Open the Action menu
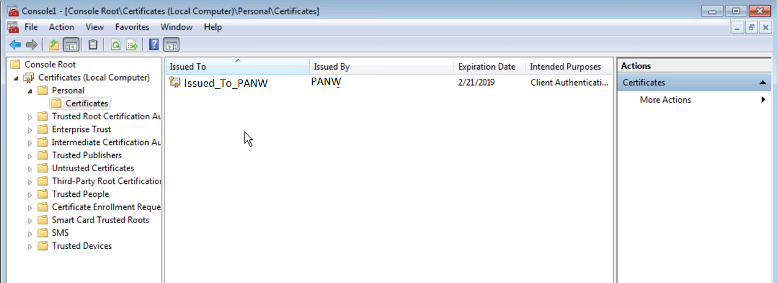The image size is (777, 283). [x=62, y=27]
